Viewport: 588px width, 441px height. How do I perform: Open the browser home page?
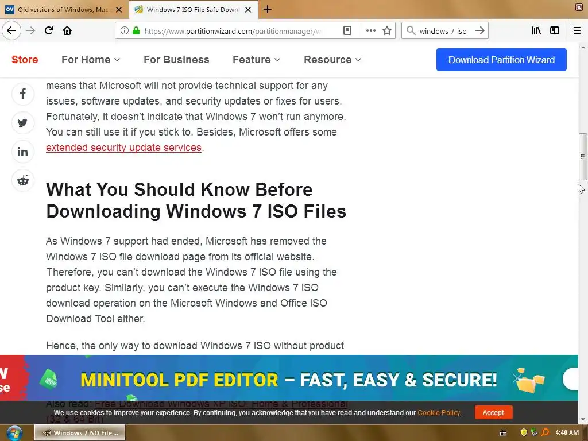[67, 30]
